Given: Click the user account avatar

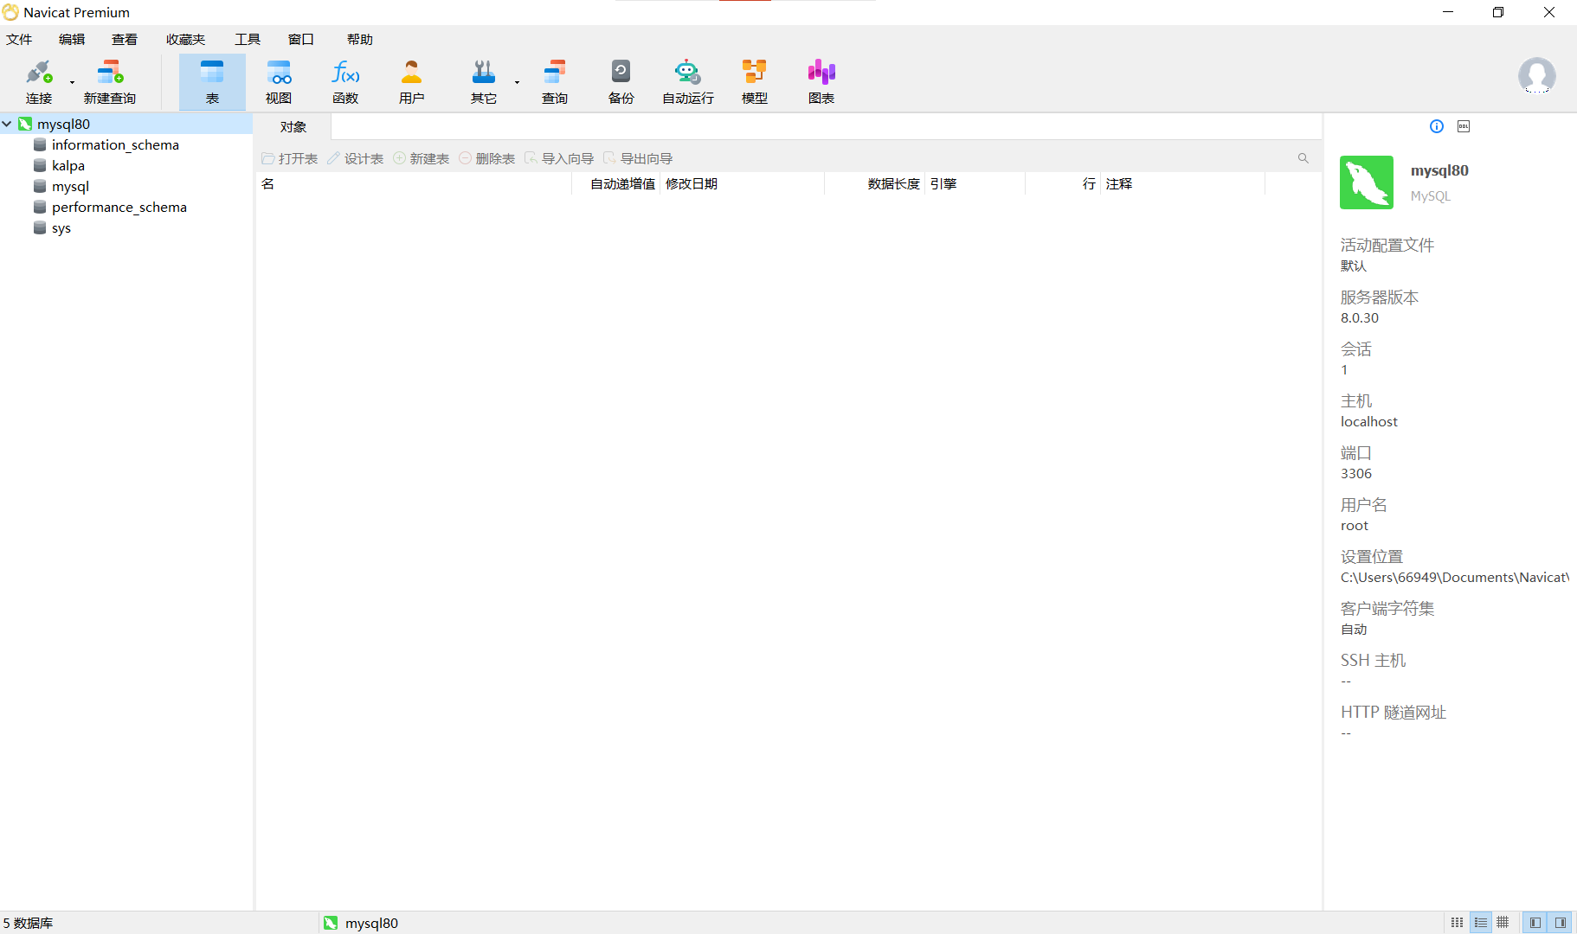Looking at the screenshot, I should [x=1537, y=76].
